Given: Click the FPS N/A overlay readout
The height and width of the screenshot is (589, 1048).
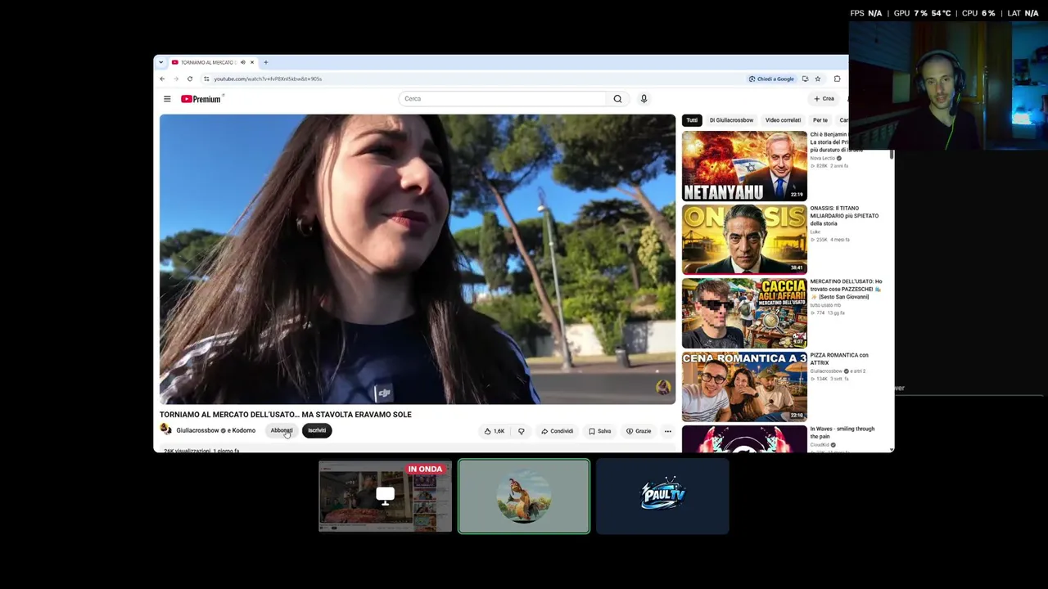Looking at the screenshot, I should [866, 13].
